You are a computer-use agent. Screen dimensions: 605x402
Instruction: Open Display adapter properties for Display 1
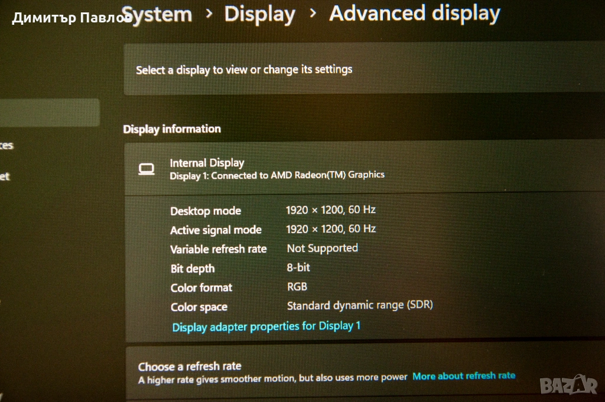(x=266, y=326)
